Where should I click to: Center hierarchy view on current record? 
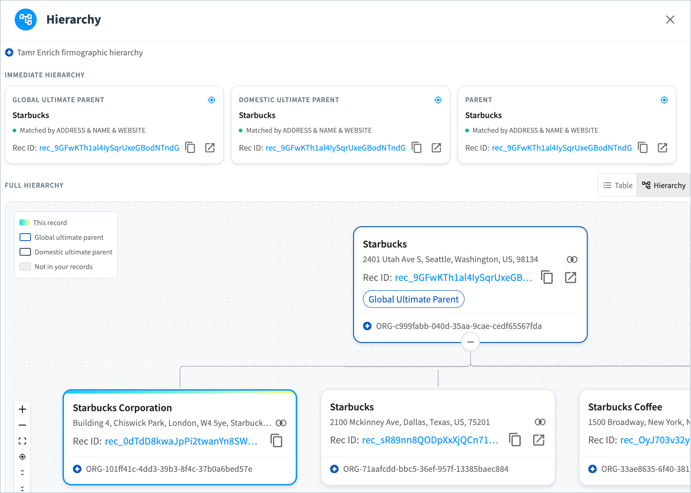tap(22, 457)
